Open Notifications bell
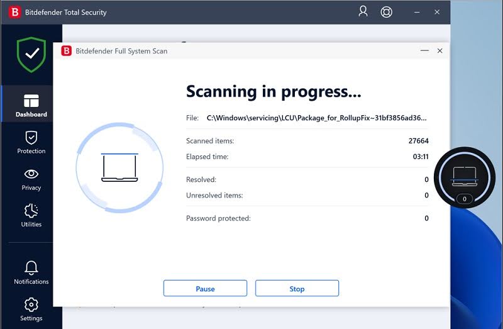503x329 pixels. 31,272
